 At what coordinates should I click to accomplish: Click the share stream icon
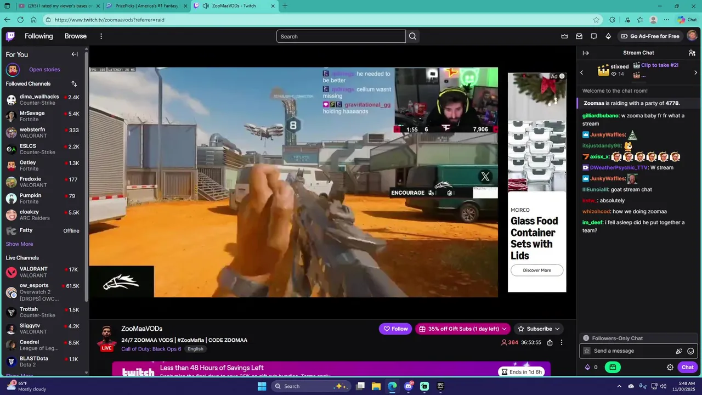(x=550, y=342)
